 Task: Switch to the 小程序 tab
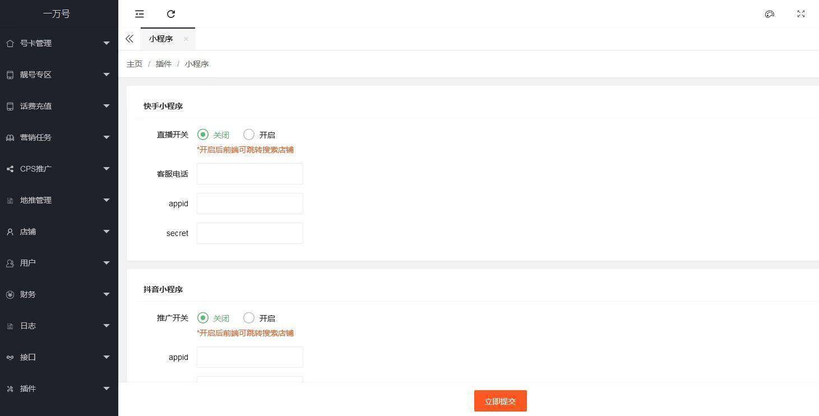[161, 39]
